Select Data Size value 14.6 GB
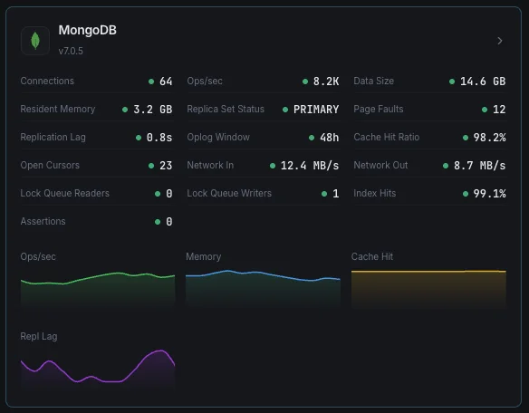The height and width of the screenshot is (413, 529). coord(483,82)
